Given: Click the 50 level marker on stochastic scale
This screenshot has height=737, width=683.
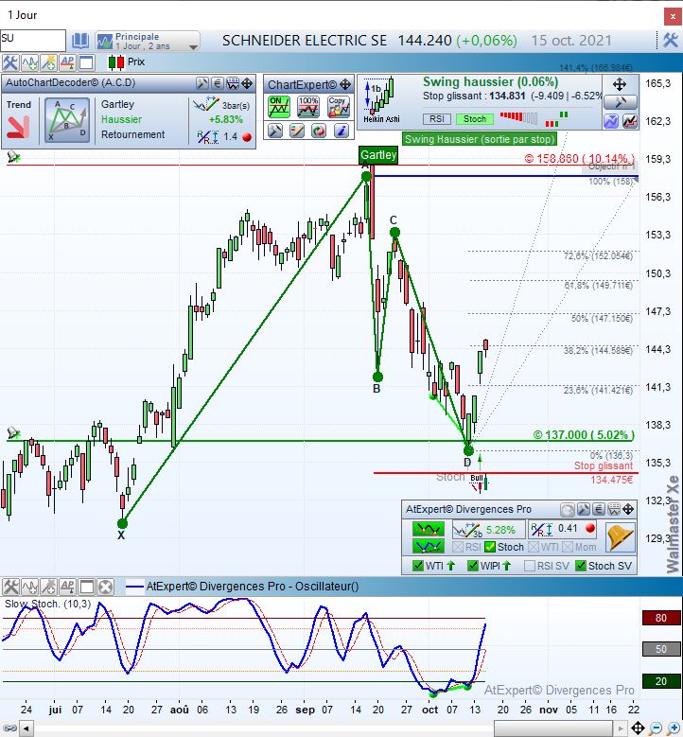Looking at the screenshot, I should pyautogui.click(x=661, y=649).
